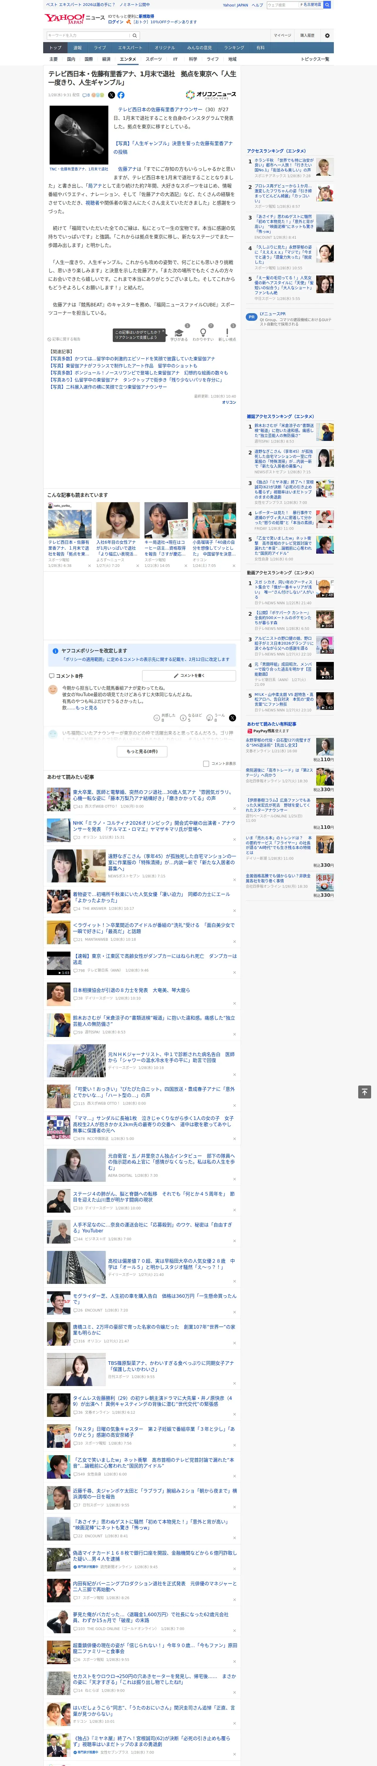Click 購入履歴 button
This screenshot has width=377, height=1766.
[x=307, y=35]
